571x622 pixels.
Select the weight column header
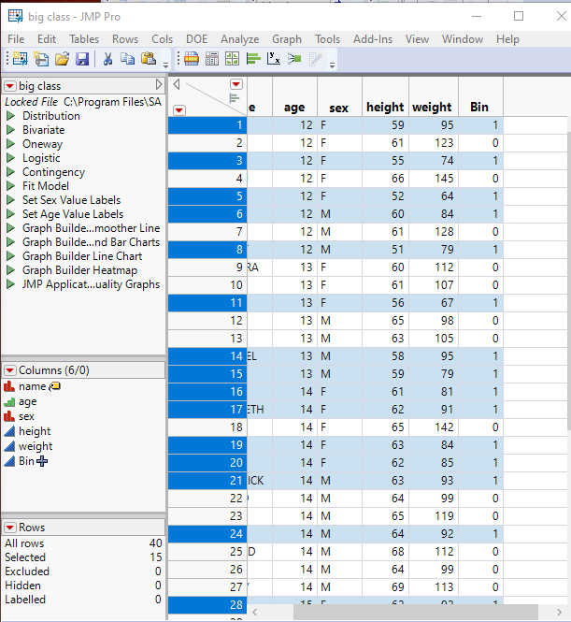tap(431, 108)
